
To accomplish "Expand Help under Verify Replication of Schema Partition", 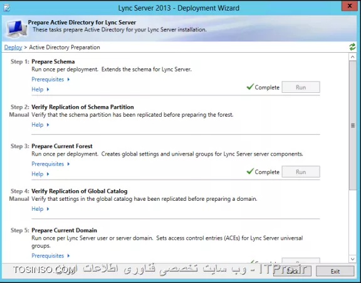I will [40, 125].
